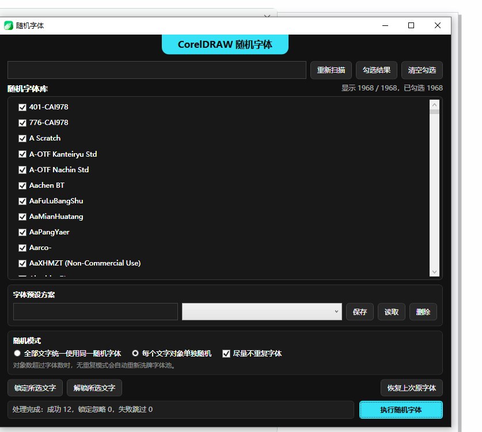This screenshot has height=432, width=482.
Task: Click the CorelDRAW 随机字体 header banner
Action: click(x=225, y=44)
